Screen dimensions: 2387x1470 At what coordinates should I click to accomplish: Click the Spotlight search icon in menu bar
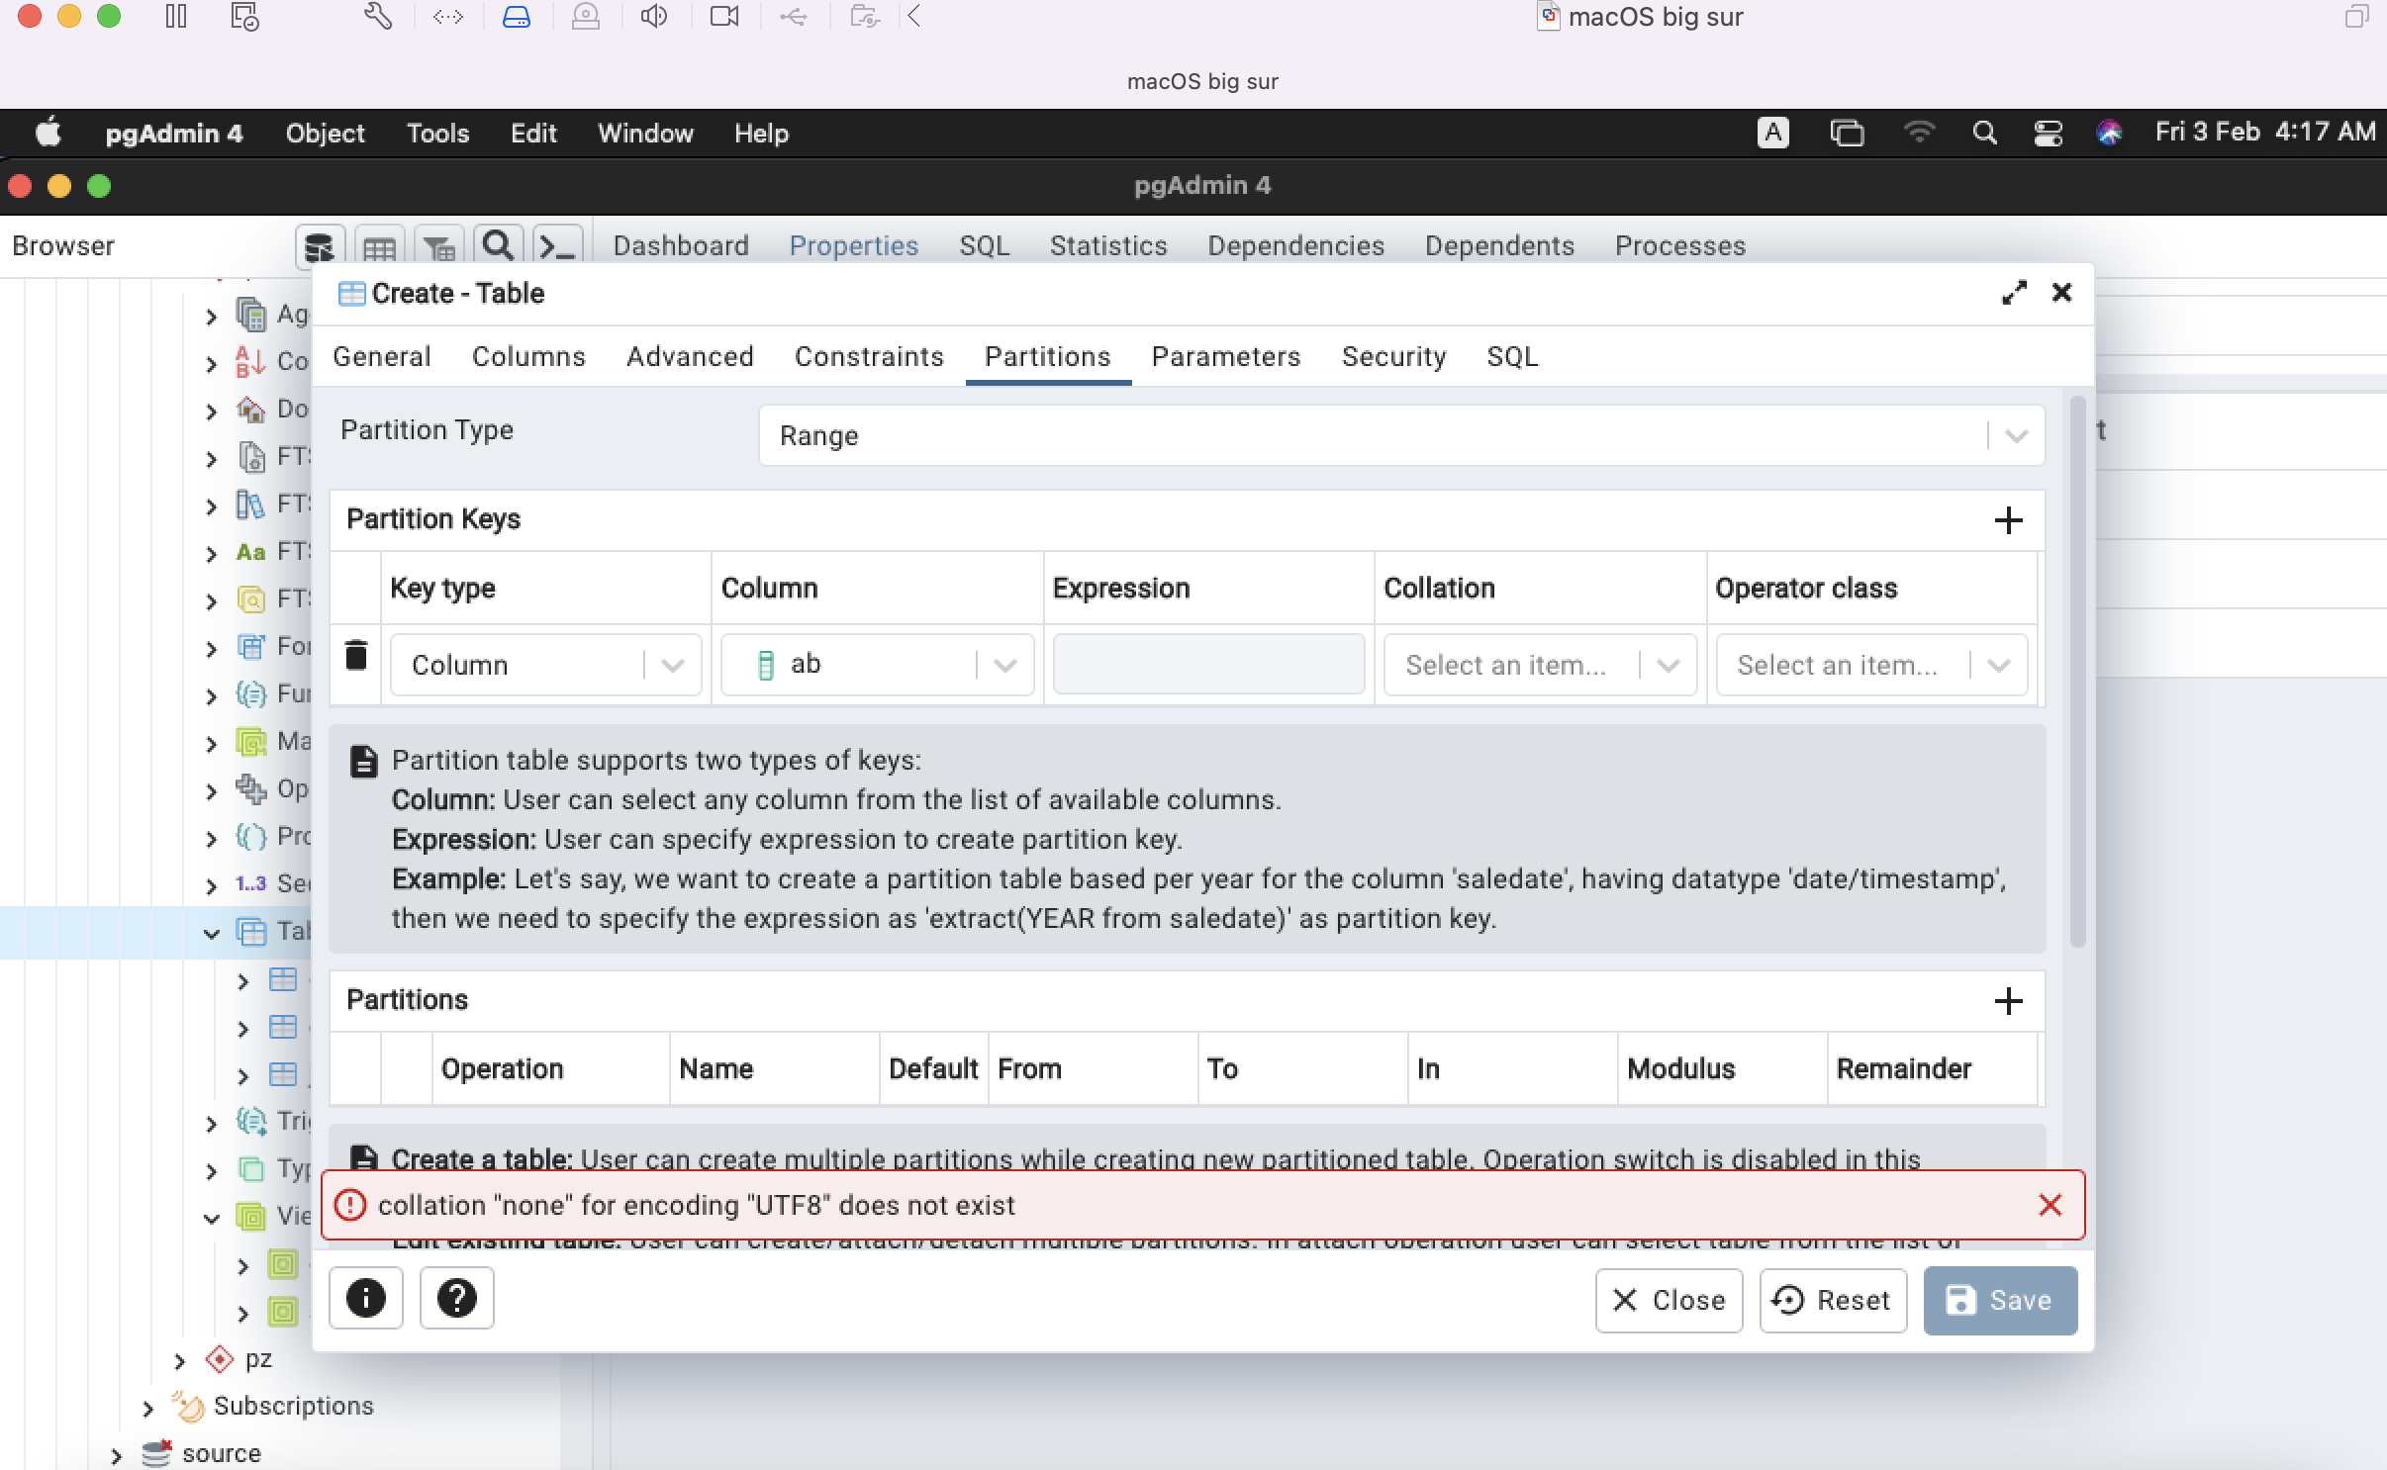(1983, 133)
